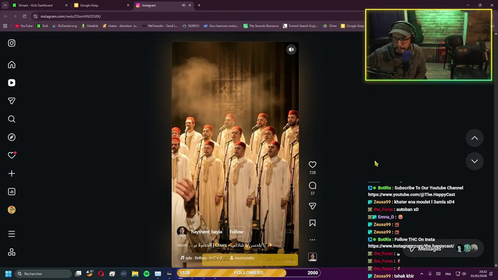Open The.HappyCast YouTube link in chat
Viewport: 498px width, 280px height.
pyautogui.click(x=411, y=195)
